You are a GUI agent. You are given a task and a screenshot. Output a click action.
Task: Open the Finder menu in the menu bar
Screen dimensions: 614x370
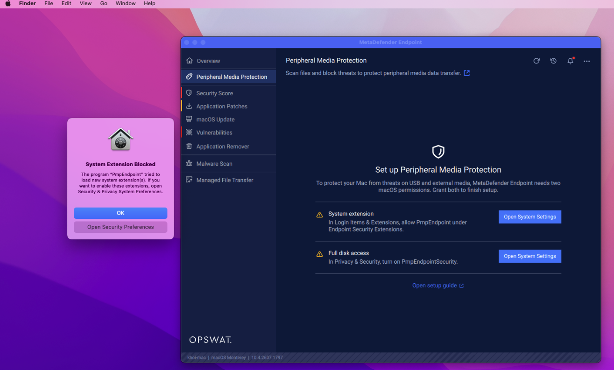coord(27,3)
